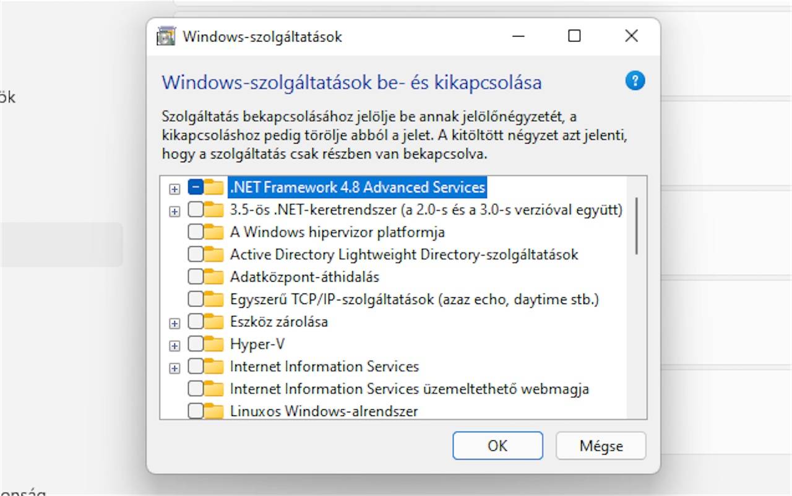Check the Egyszerű TCP/IP-szolgáltatások checkbox

[x=196, y=300]
